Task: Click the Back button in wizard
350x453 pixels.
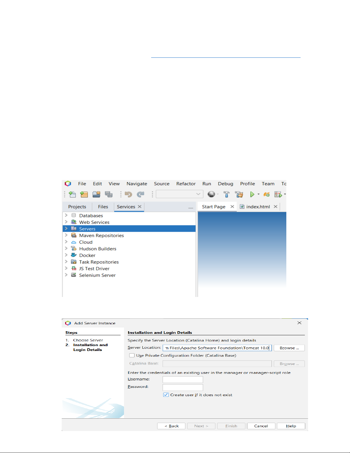Action: pyautogui.click(x=171, y=426)
